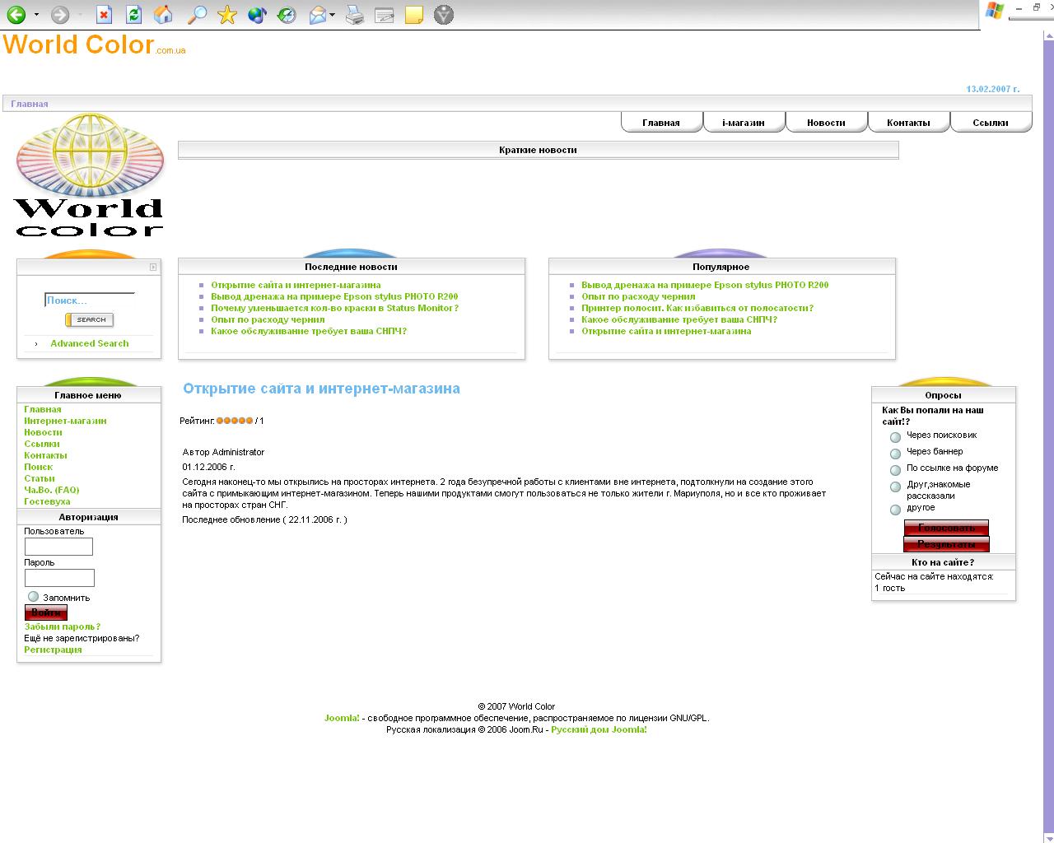
Task: Open the Ча.Во. (FAQ) menu link
Action: click(x=52, y=490)
